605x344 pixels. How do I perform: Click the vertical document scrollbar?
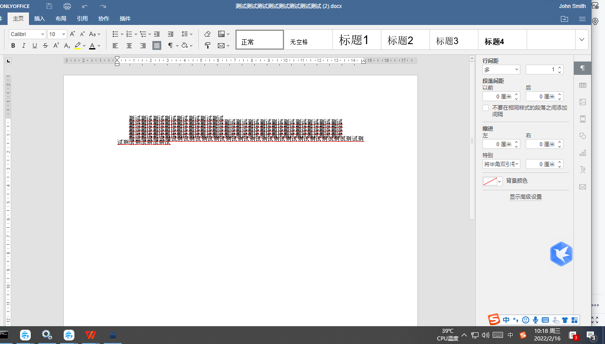[x=472, y=140]
